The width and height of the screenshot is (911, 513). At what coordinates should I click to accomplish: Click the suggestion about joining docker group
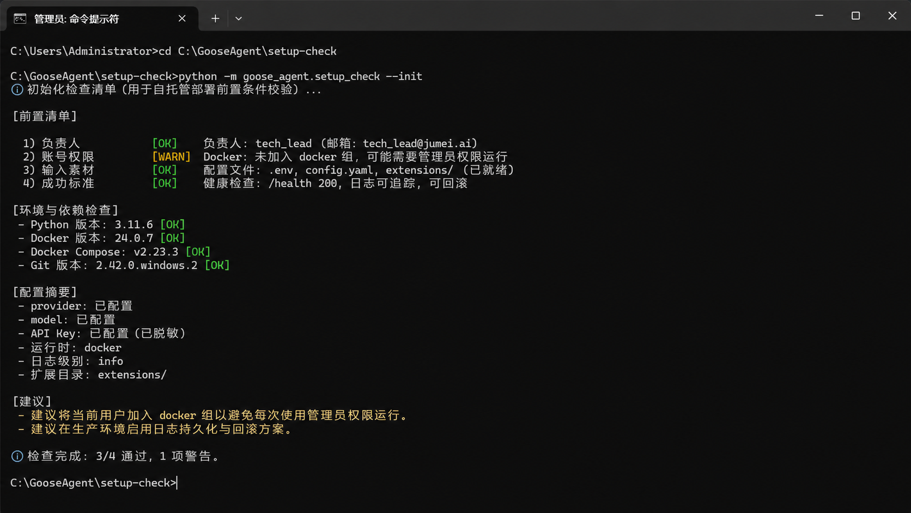(x=212, y=415)
